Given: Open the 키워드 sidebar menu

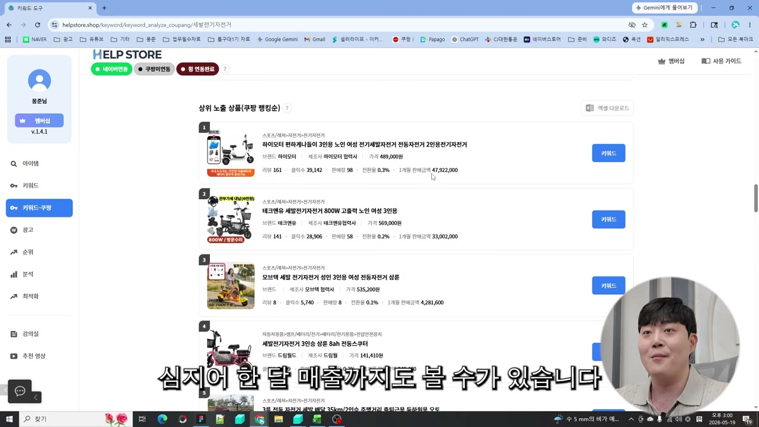Looking at the screenshot, I should [x=39, y=186].
